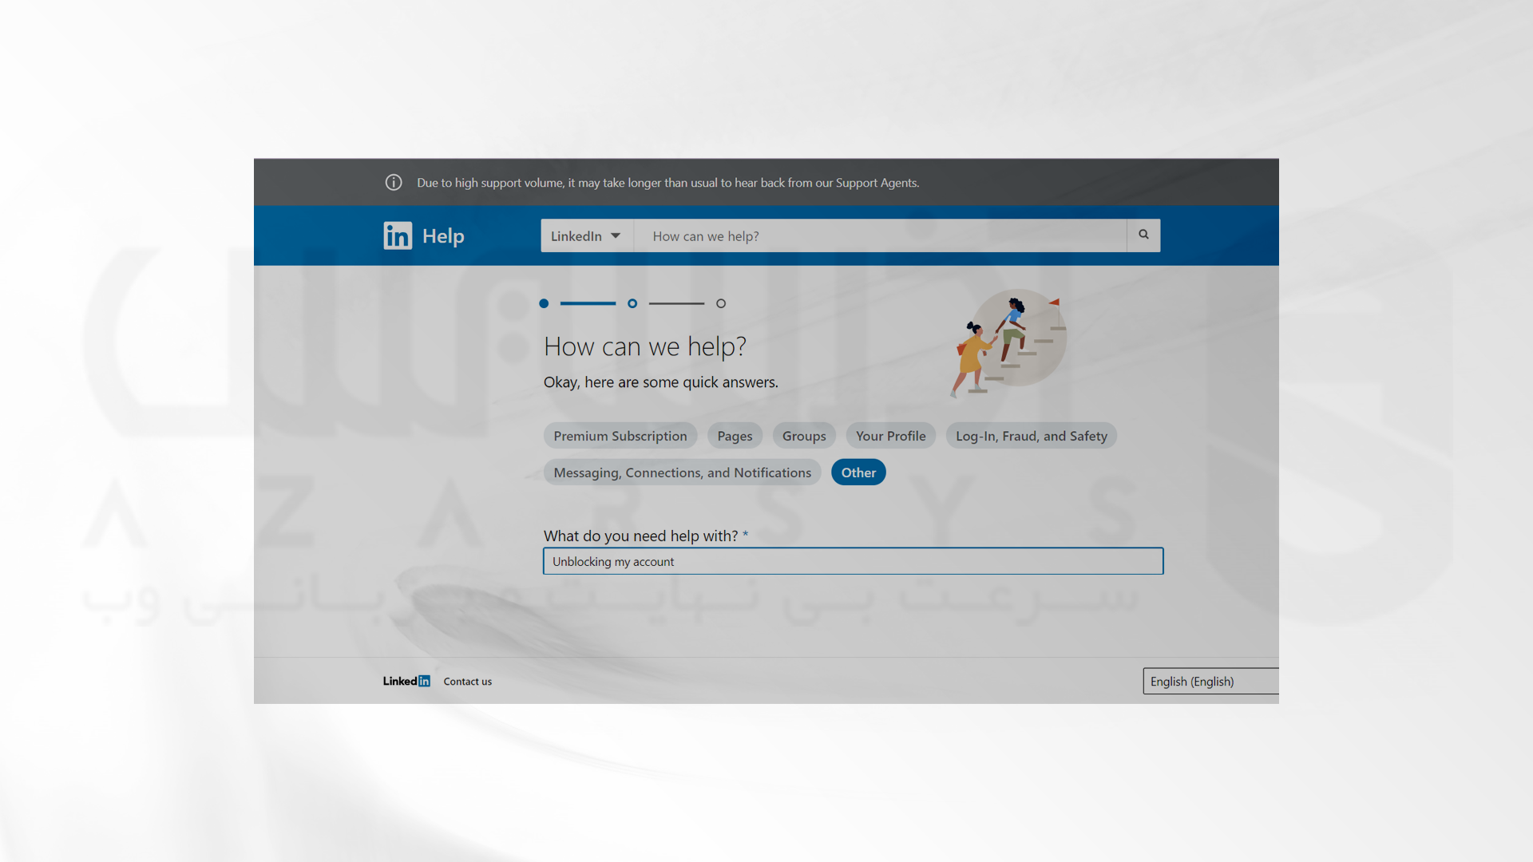Select the Premium Subscription topic
This screenshot has width=1533, height=862.
(x=620, y=436)
